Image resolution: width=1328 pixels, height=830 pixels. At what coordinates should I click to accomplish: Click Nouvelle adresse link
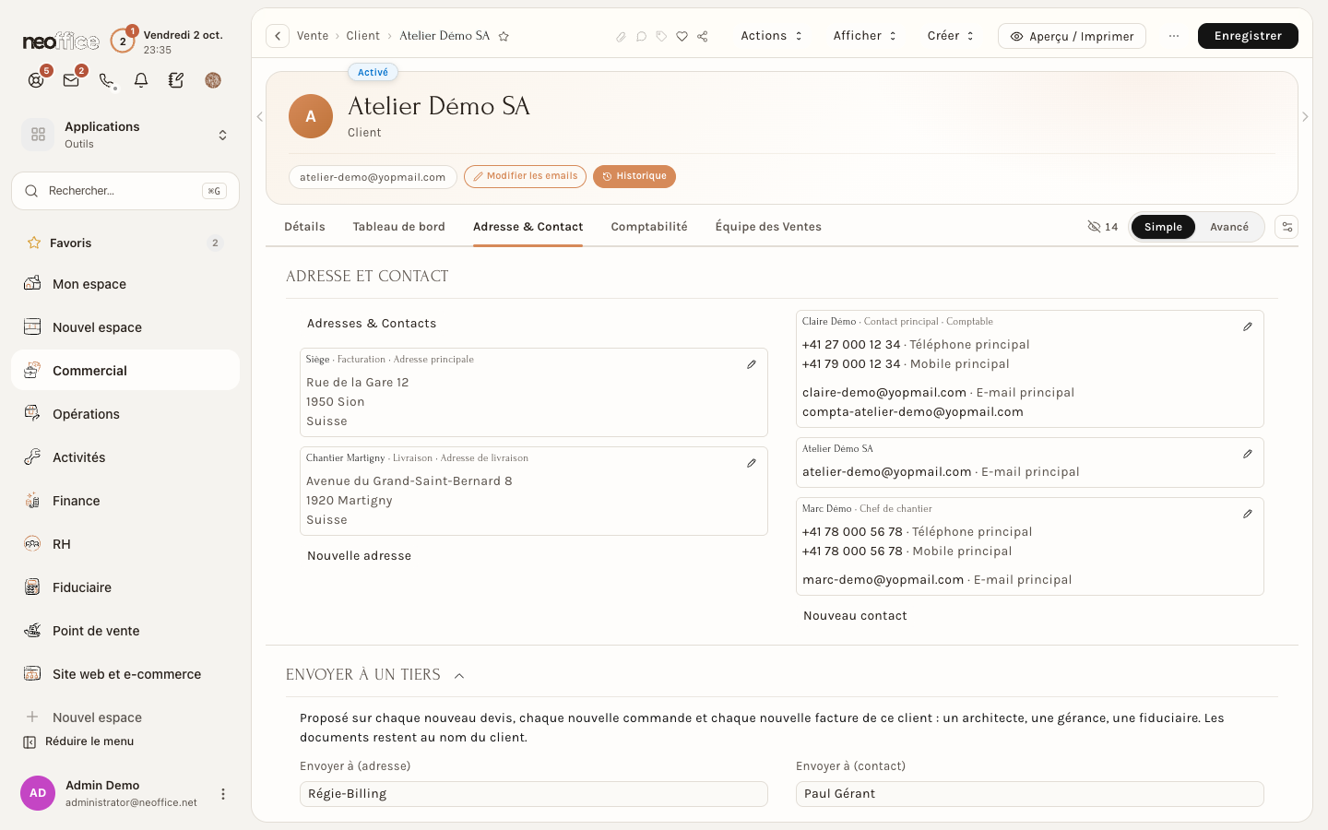(x=359, y=556)
